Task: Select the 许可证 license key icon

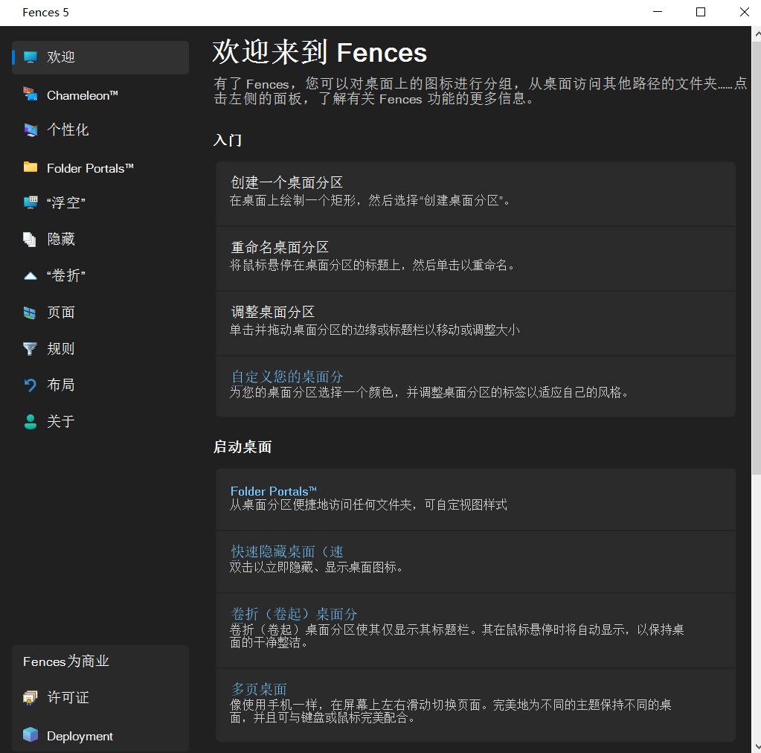Action: [30, 697]
